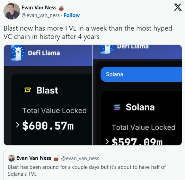This screenshot has width=185, height=180.
Task: Follow Evan Van Ness
Action: coord(72,15)
